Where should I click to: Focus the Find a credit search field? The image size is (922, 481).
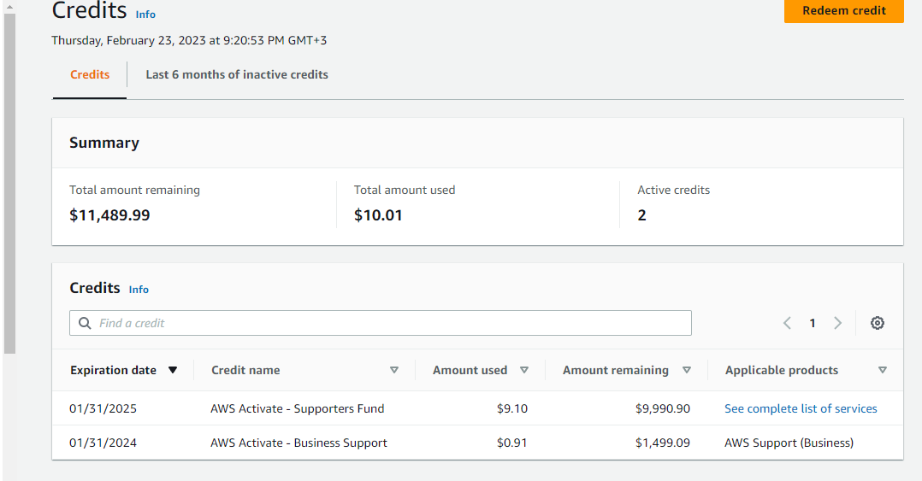coord(381,323)
